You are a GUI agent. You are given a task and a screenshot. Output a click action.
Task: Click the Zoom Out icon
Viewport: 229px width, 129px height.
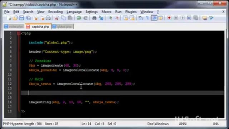point(117,18)
